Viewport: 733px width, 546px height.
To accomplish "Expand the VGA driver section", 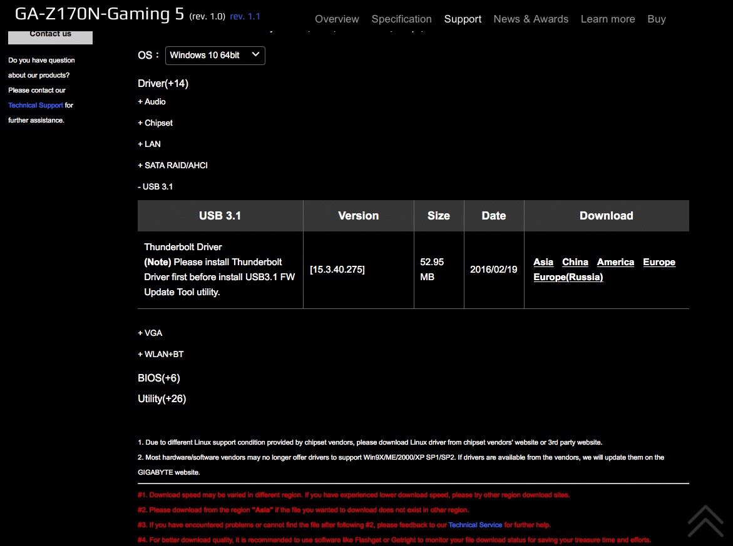I will point(150,333).
